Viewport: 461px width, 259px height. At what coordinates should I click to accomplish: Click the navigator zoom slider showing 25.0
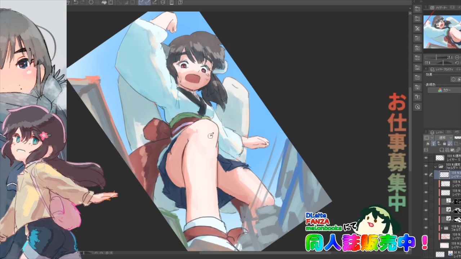439,57
